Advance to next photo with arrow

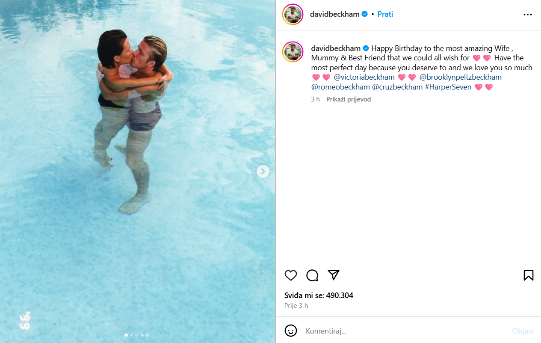[263, 172]
